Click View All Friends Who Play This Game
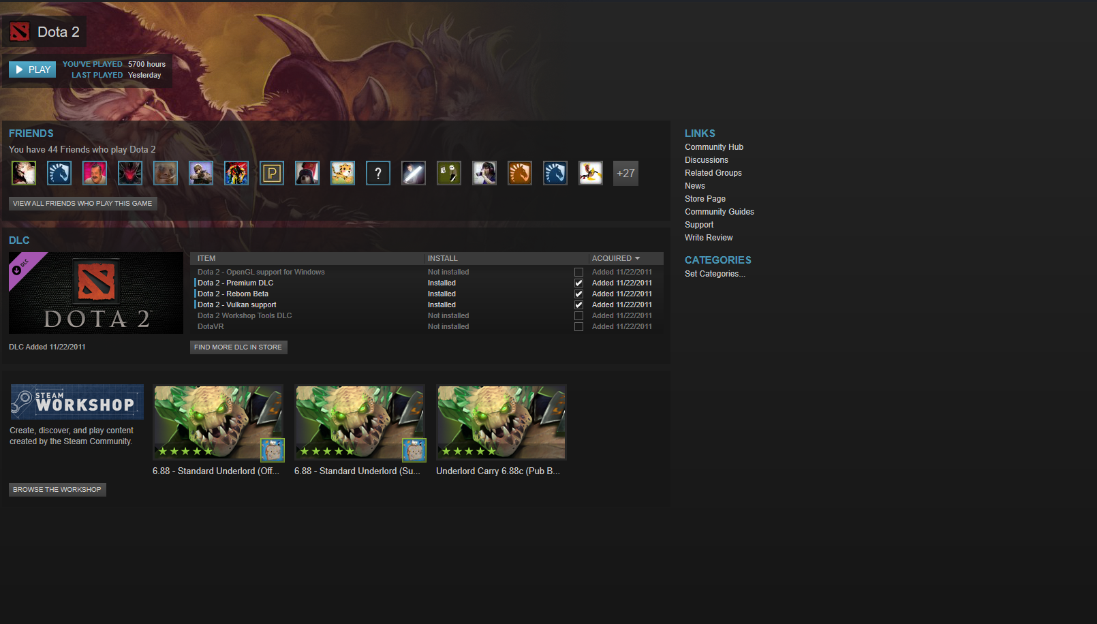 click(x=82, y=204)
